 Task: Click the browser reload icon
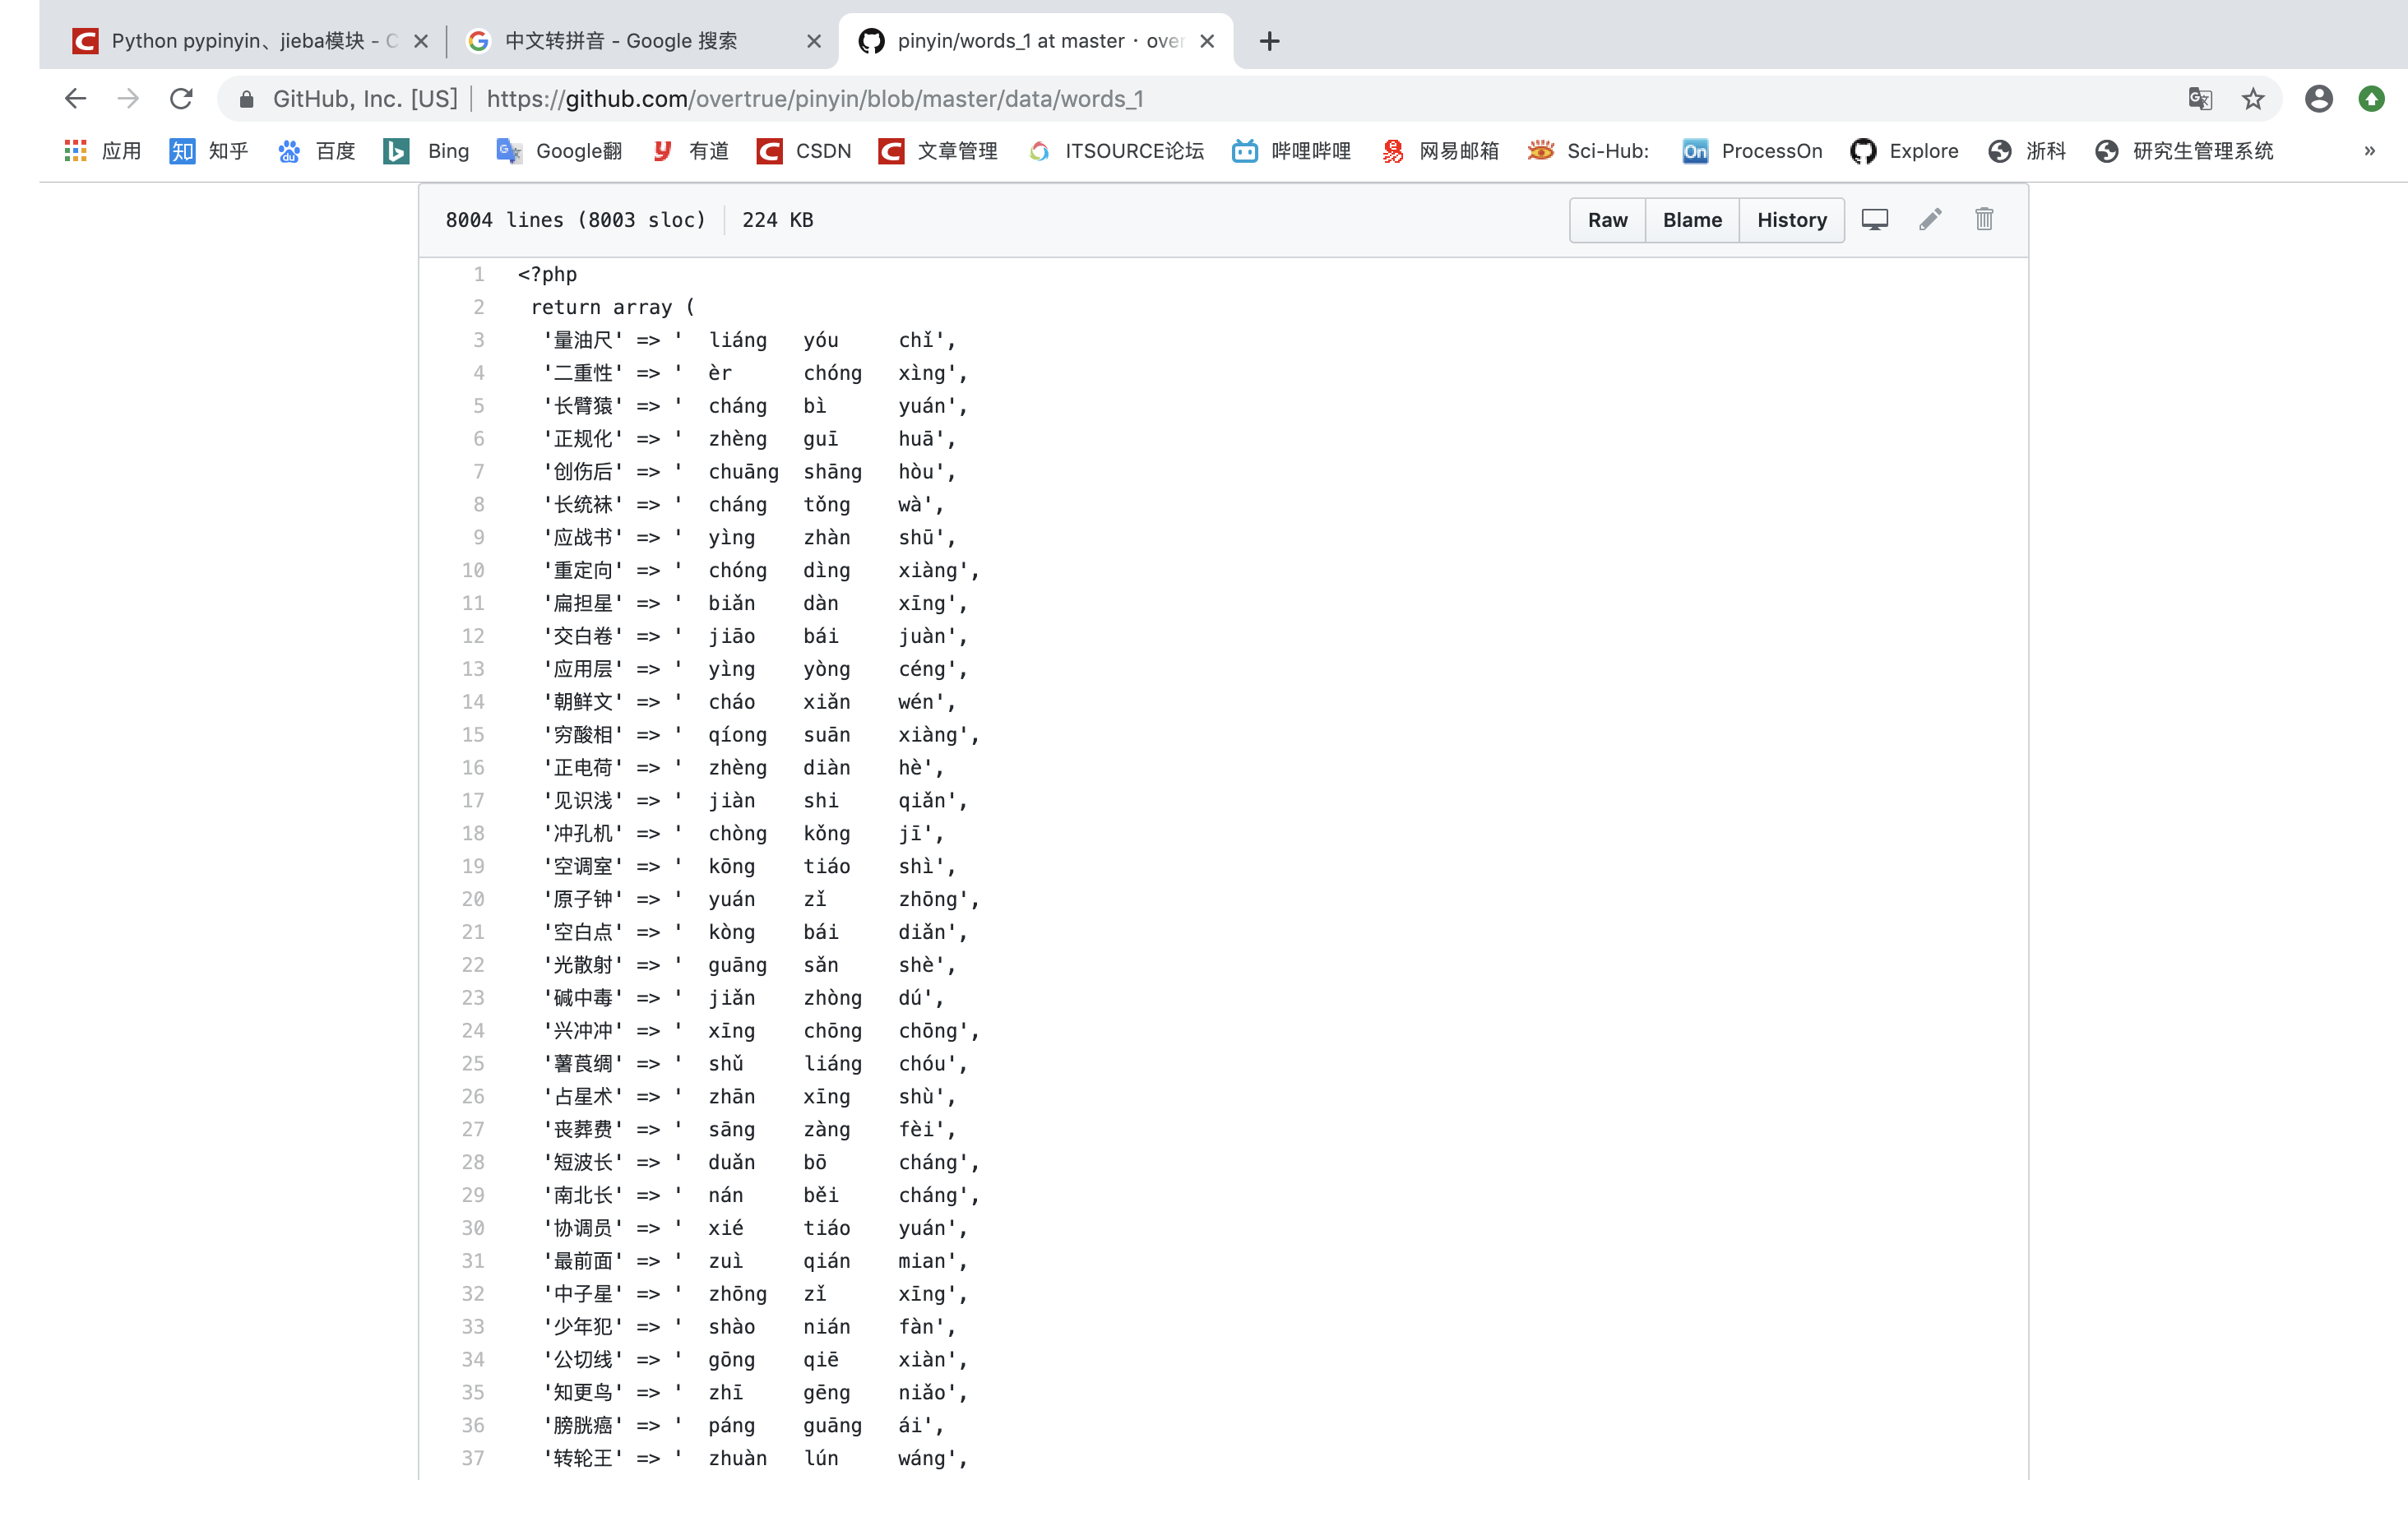pos(181,98)
